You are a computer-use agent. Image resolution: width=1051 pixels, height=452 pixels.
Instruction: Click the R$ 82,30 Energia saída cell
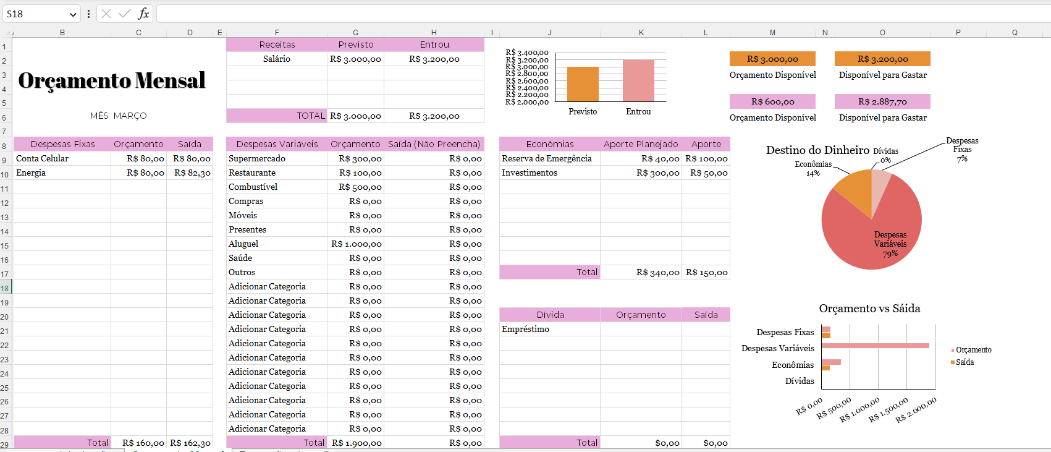pyautogui.click(x=190, y=173)
